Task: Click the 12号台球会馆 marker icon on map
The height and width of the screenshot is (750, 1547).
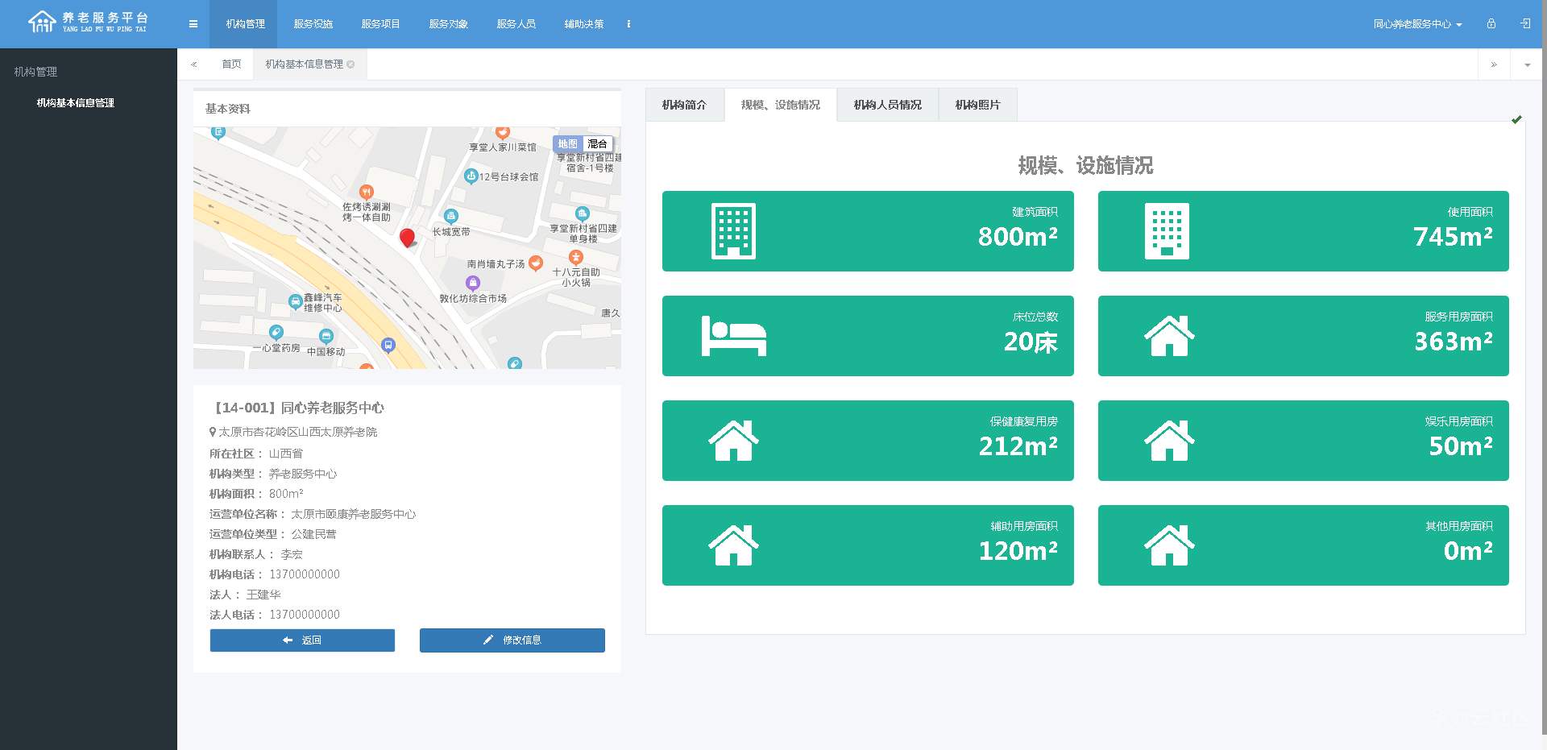Action: click(x=471, y=176)
